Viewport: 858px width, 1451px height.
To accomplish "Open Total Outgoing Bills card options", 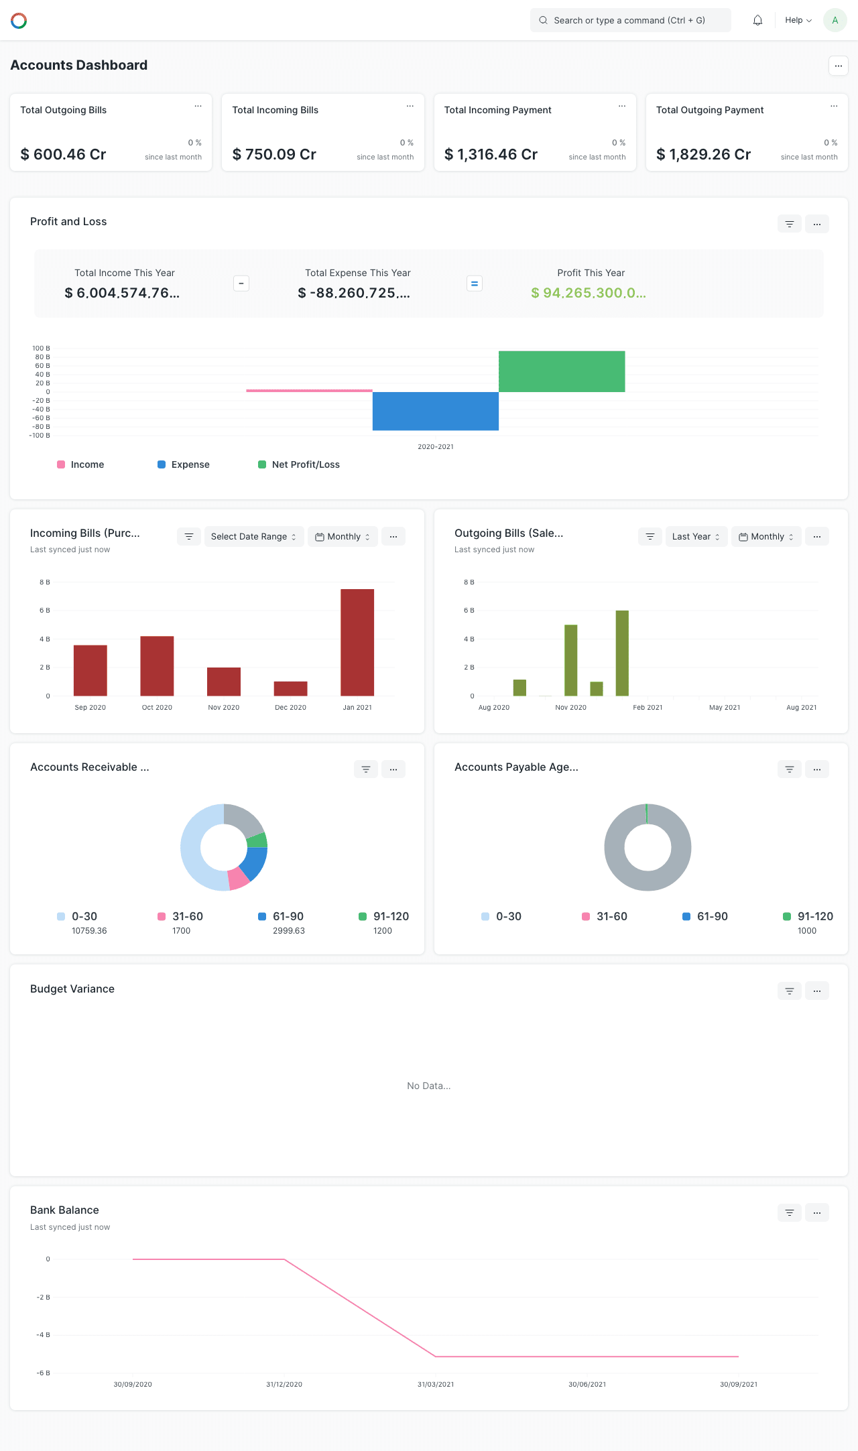I will [198, 106].
